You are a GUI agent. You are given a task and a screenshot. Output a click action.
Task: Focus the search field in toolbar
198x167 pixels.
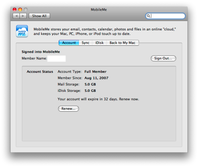pos(165,16)
